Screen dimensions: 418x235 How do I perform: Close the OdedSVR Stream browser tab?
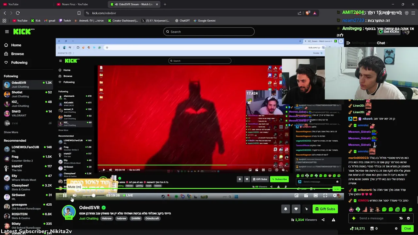click(x=157, y=4)
